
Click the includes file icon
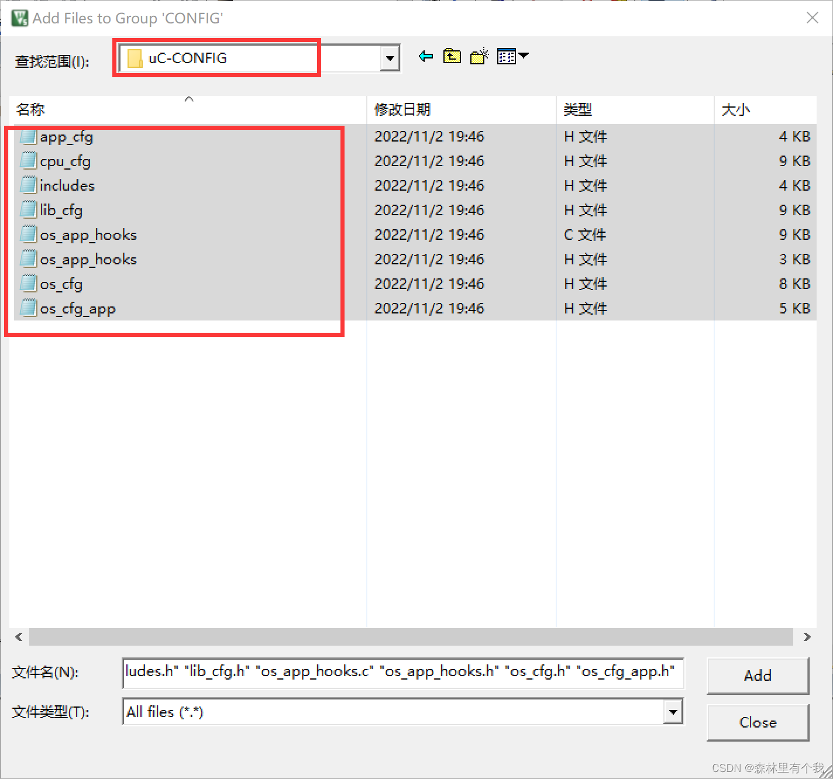click(29, 185)
